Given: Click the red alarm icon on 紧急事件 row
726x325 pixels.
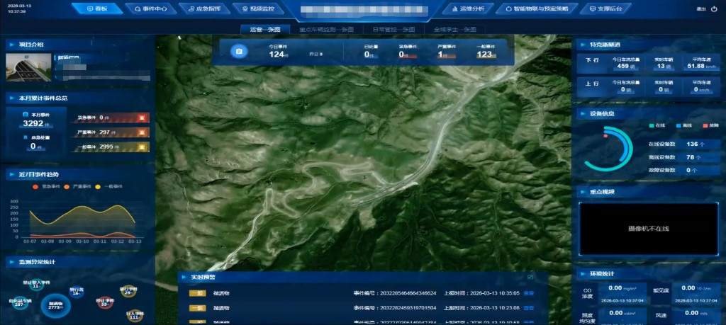Looking at the screenshot, I should tap(142, 118).
